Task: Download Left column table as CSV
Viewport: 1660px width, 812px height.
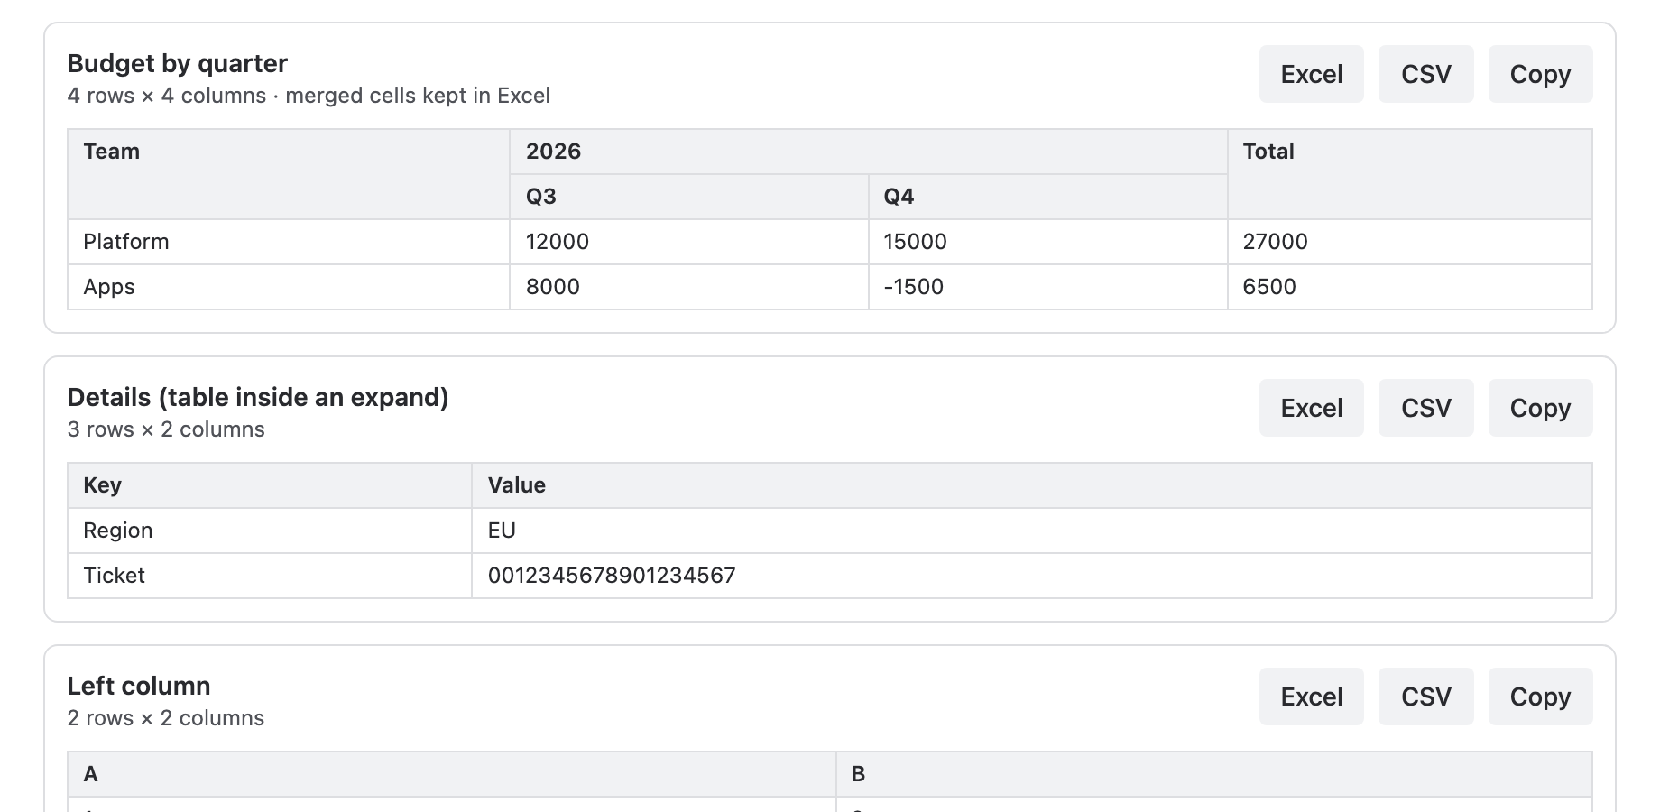Action: point(1425,697)
